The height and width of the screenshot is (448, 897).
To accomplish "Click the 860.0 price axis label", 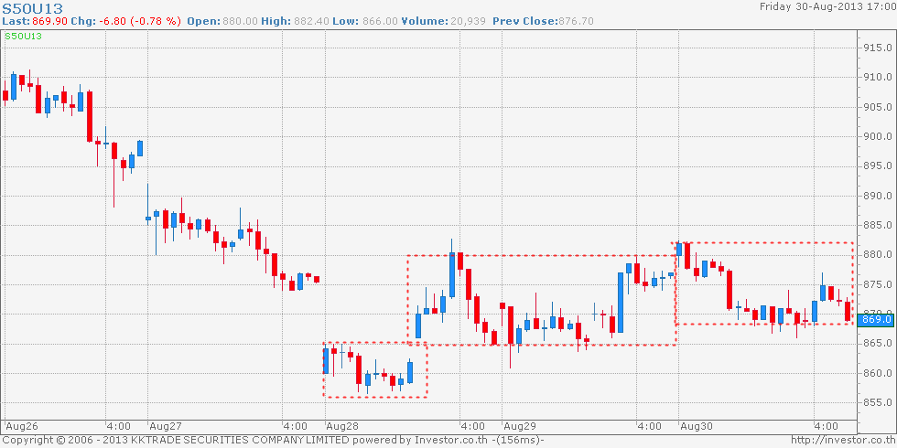I will (877, 374).
